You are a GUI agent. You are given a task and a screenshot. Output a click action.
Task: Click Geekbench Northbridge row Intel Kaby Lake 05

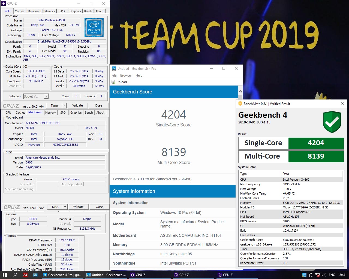(x=173, y=254)
